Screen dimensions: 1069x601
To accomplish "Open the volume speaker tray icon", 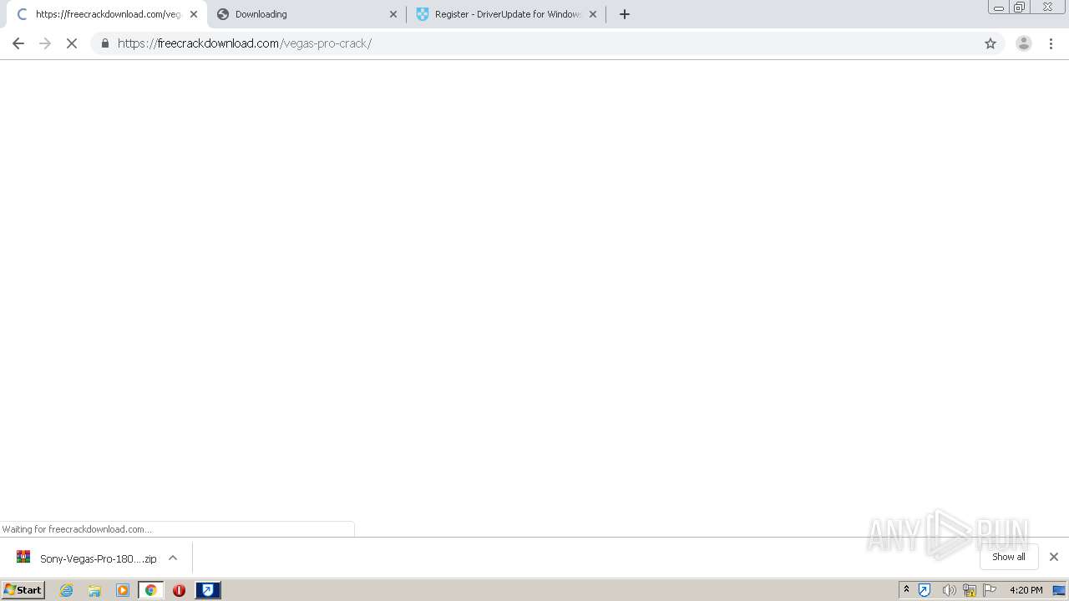I will pyautogui.click(x=949, y=590).
